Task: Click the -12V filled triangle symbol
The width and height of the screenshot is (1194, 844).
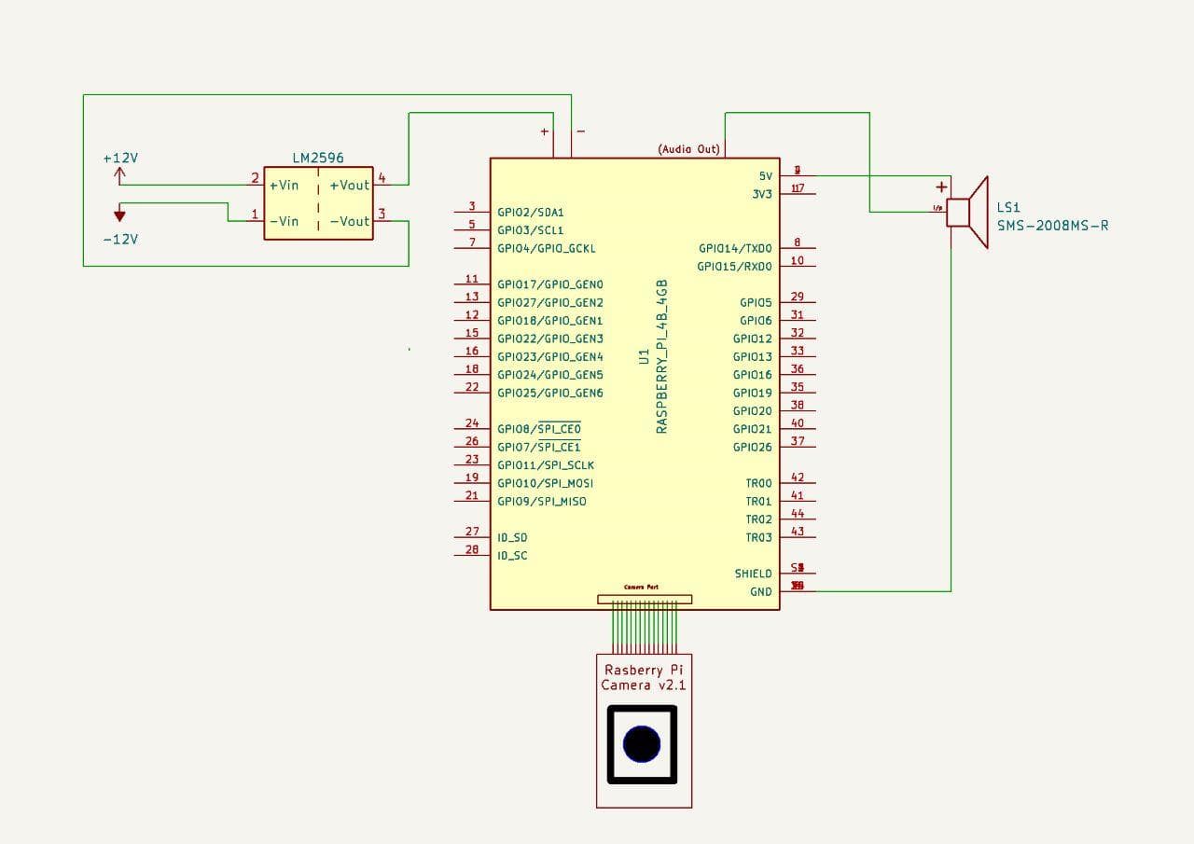Action: (x=119, y=216)
